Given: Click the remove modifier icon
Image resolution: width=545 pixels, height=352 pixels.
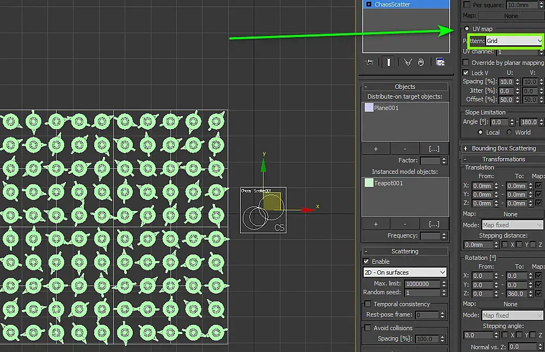Looking at the screenshot, I should tap(421, 62).
